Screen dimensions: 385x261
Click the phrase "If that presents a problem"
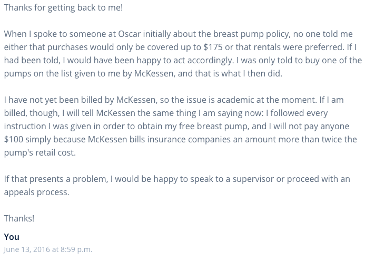click(55, 179)
